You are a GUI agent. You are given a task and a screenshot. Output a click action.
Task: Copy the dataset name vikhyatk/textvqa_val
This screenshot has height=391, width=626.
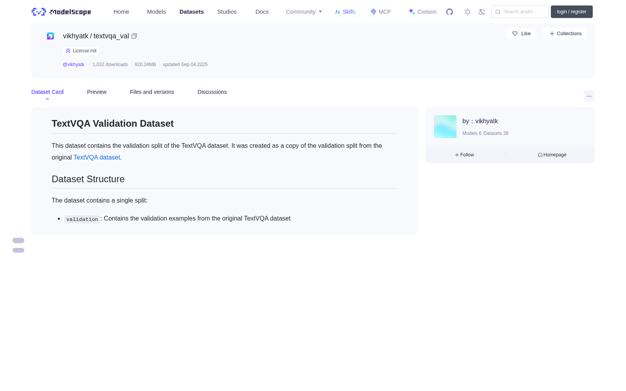[x=134, y=36]
